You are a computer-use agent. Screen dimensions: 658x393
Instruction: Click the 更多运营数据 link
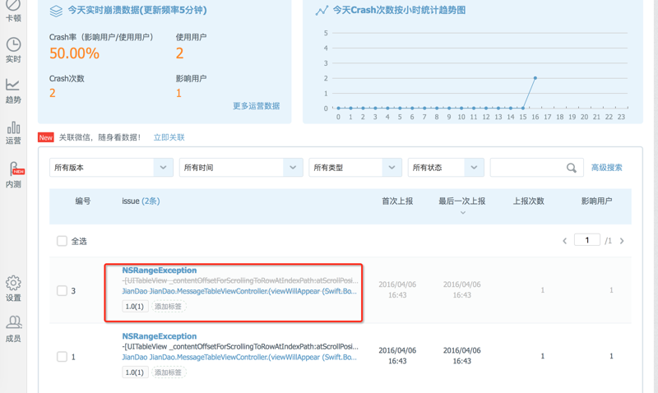(x=256, y=106)
